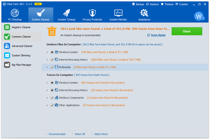210x139 pixels.
Task: Click '461 traces were found' text
Action: tap(103, 83)
